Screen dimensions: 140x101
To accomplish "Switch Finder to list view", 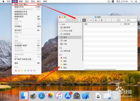I will [84, 20].
